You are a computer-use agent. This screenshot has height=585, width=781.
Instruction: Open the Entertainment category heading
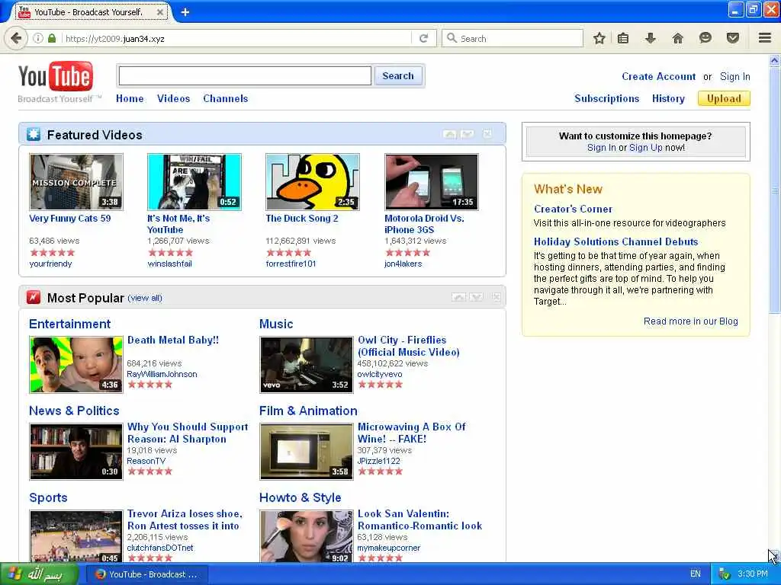click(69, 324)
